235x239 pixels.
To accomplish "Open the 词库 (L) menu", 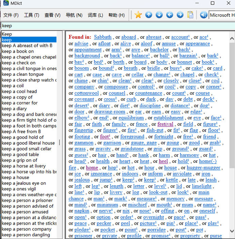I will coord(95,15).
